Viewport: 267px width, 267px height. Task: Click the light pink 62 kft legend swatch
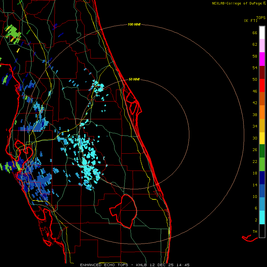click(x=262, y=46)
